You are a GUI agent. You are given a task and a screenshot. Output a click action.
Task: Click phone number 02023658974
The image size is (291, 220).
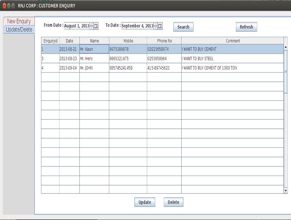[x=164, y=49]
